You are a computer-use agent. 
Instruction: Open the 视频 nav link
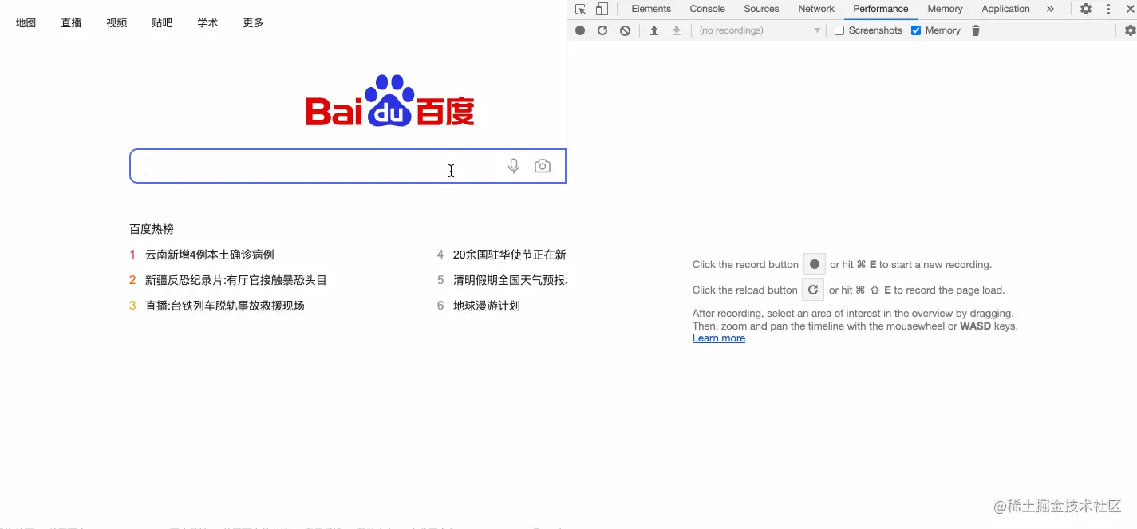click(x=117, y=22)
